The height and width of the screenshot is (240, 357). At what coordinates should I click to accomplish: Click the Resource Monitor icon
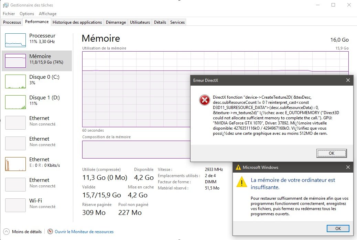point(50,232)
